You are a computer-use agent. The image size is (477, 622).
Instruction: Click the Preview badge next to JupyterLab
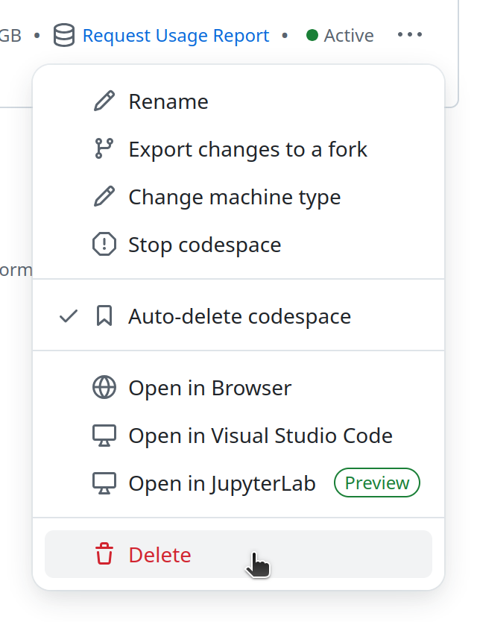pyautogui.click(x=376, y=483)
